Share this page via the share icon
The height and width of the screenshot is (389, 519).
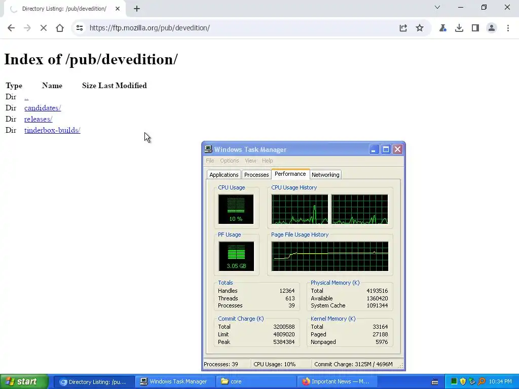(x=403, y=28)
